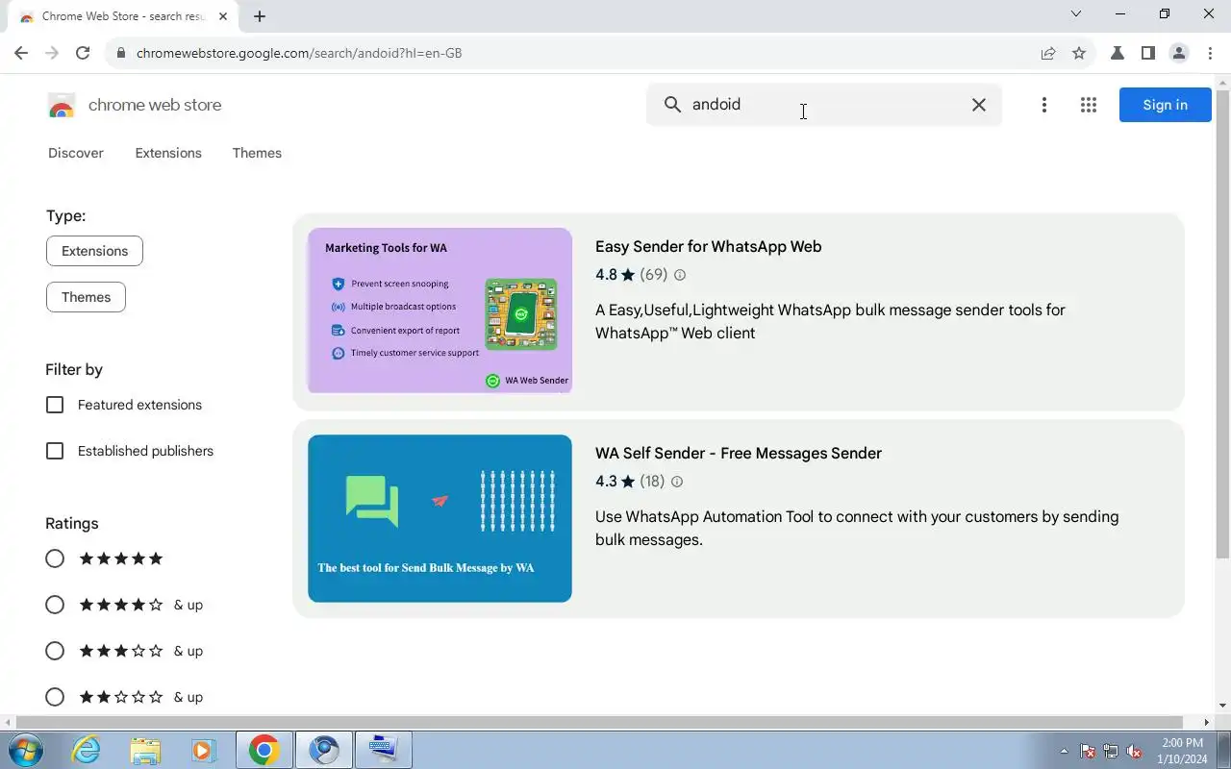Open File Explorer from taskbar
This screenshot has height=769, width=1231.
coord(145,750)
